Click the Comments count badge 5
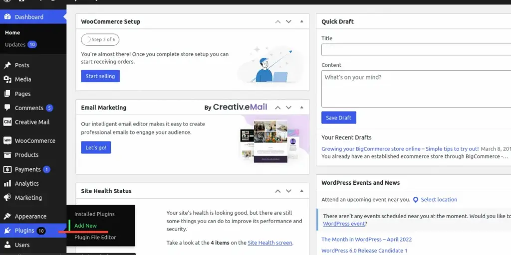Viewport: 511px width, 255px height. click(49, 108)
